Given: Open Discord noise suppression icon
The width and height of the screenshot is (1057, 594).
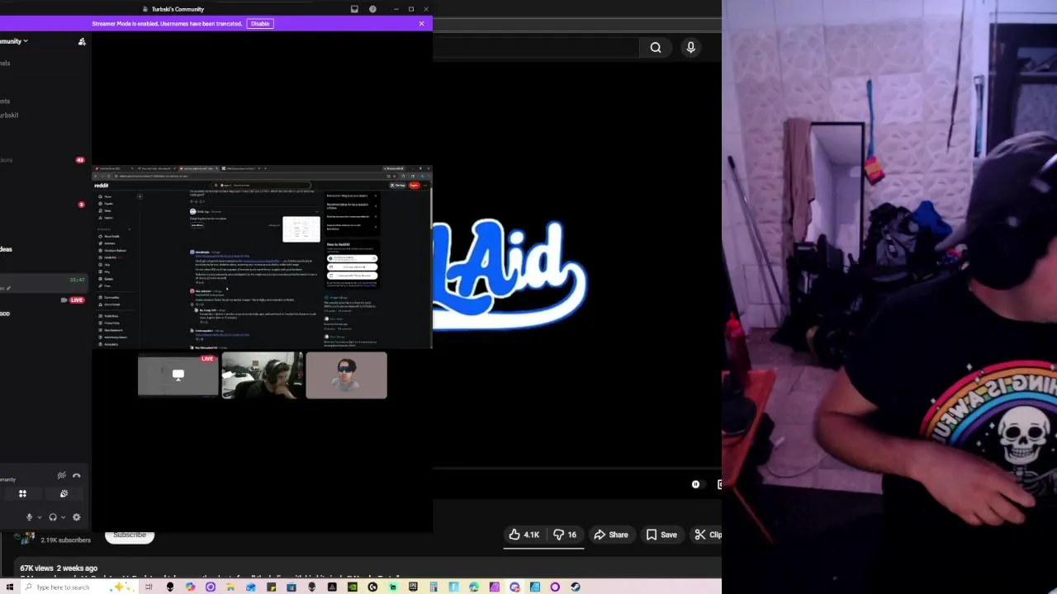Looking at the screenshot, I should (x=61, y=475).
